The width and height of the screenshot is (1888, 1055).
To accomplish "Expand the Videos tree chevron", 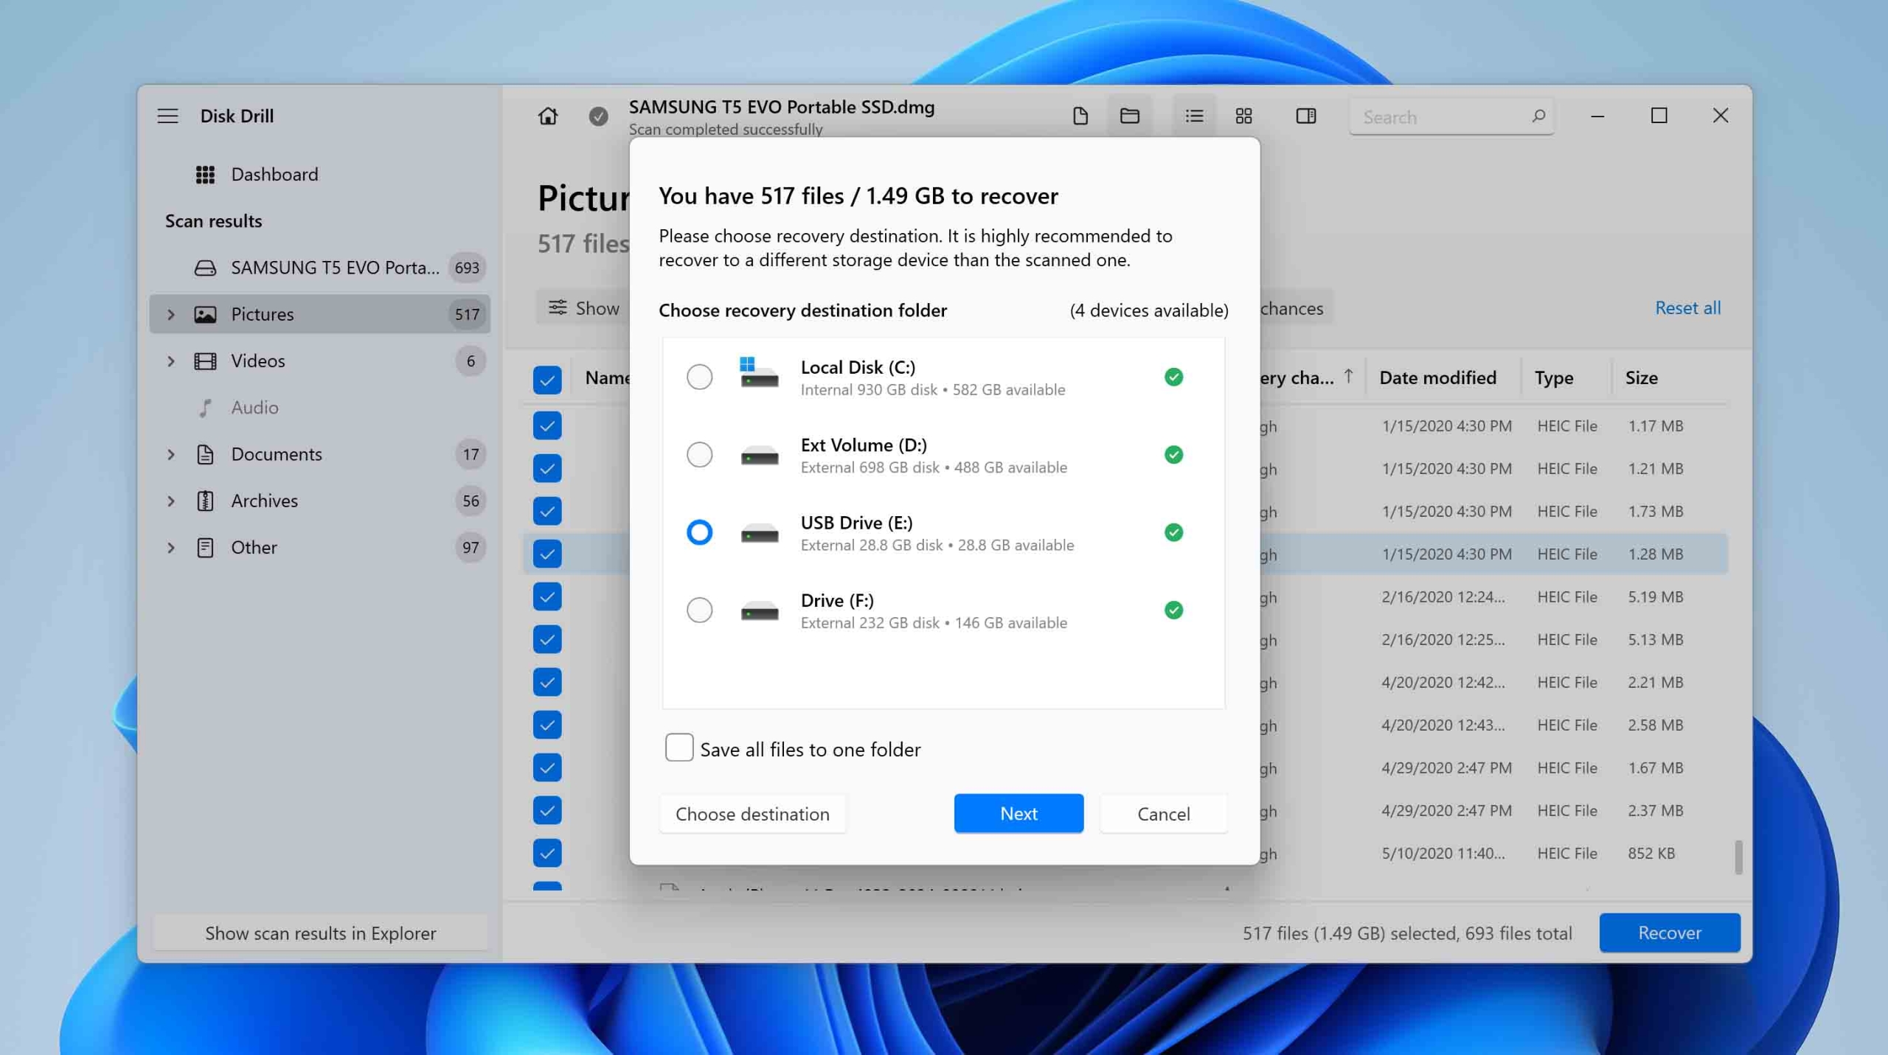I will pyautogui.click(x=171, y=361).
